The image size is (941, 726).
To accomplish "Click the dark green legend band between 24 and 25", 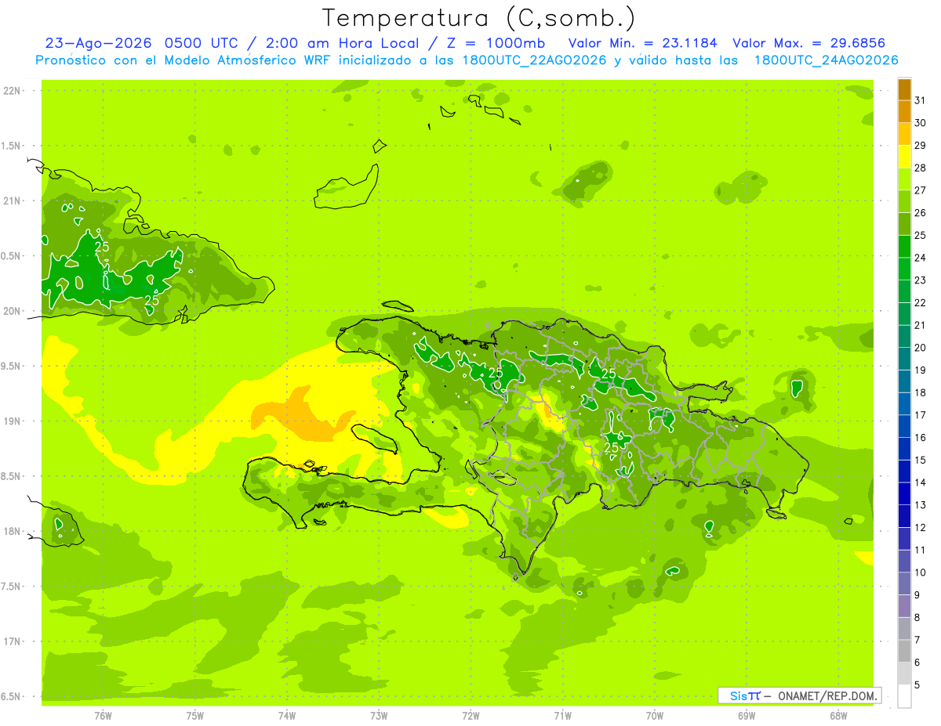I will point(904,247).
